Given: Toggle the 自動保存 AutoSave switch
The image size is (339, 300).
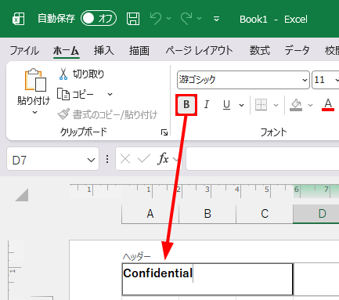Looking at the screenshot, I should (99, 18).
